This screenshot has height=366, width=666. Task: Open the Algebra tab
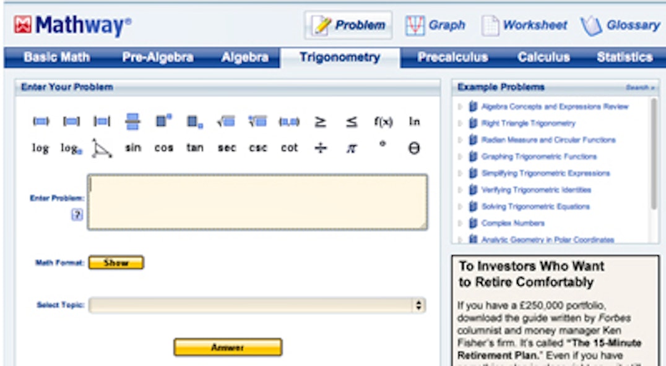click(x=245, y=57)
